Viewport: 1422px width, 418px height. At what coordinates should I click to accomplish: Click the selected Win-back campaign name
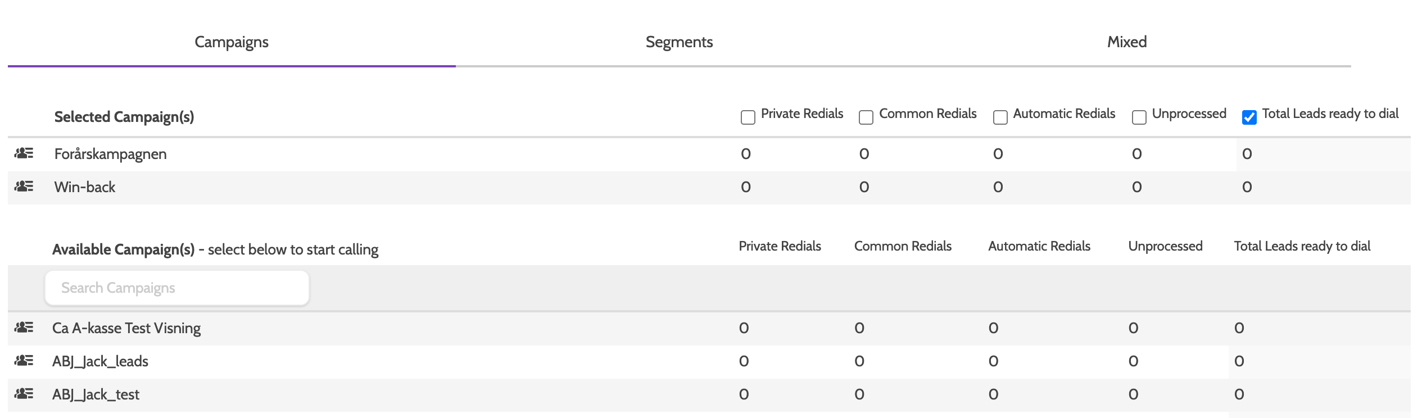[85, 187]
